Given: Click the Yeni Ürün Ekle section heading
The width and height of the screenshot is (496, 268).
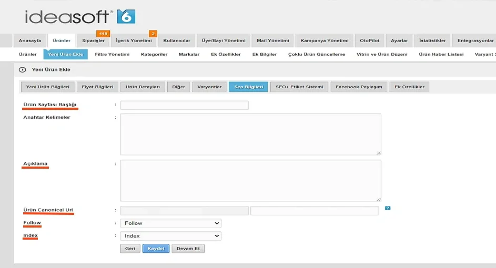Looking at the screenshot, I should click(51, 69).
